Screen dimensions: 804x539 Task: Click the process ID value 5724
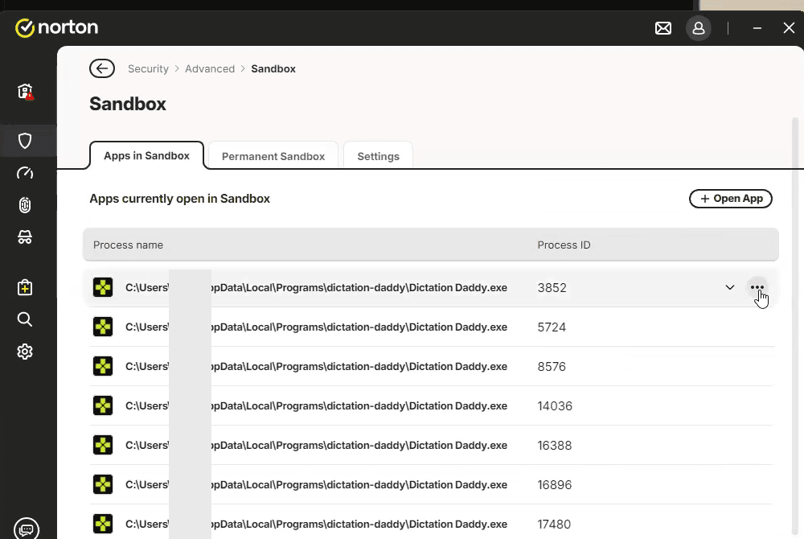(x=552, y=327)
